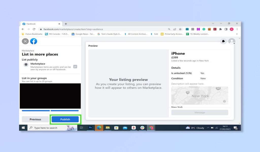The image size is (260, 152).
Task: Show more bookmarks with the chevron
Action: [x=237, y=34]
